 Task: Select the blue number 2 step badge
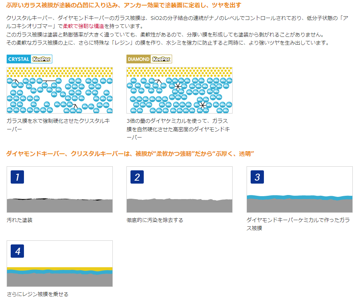click(137, 177)
